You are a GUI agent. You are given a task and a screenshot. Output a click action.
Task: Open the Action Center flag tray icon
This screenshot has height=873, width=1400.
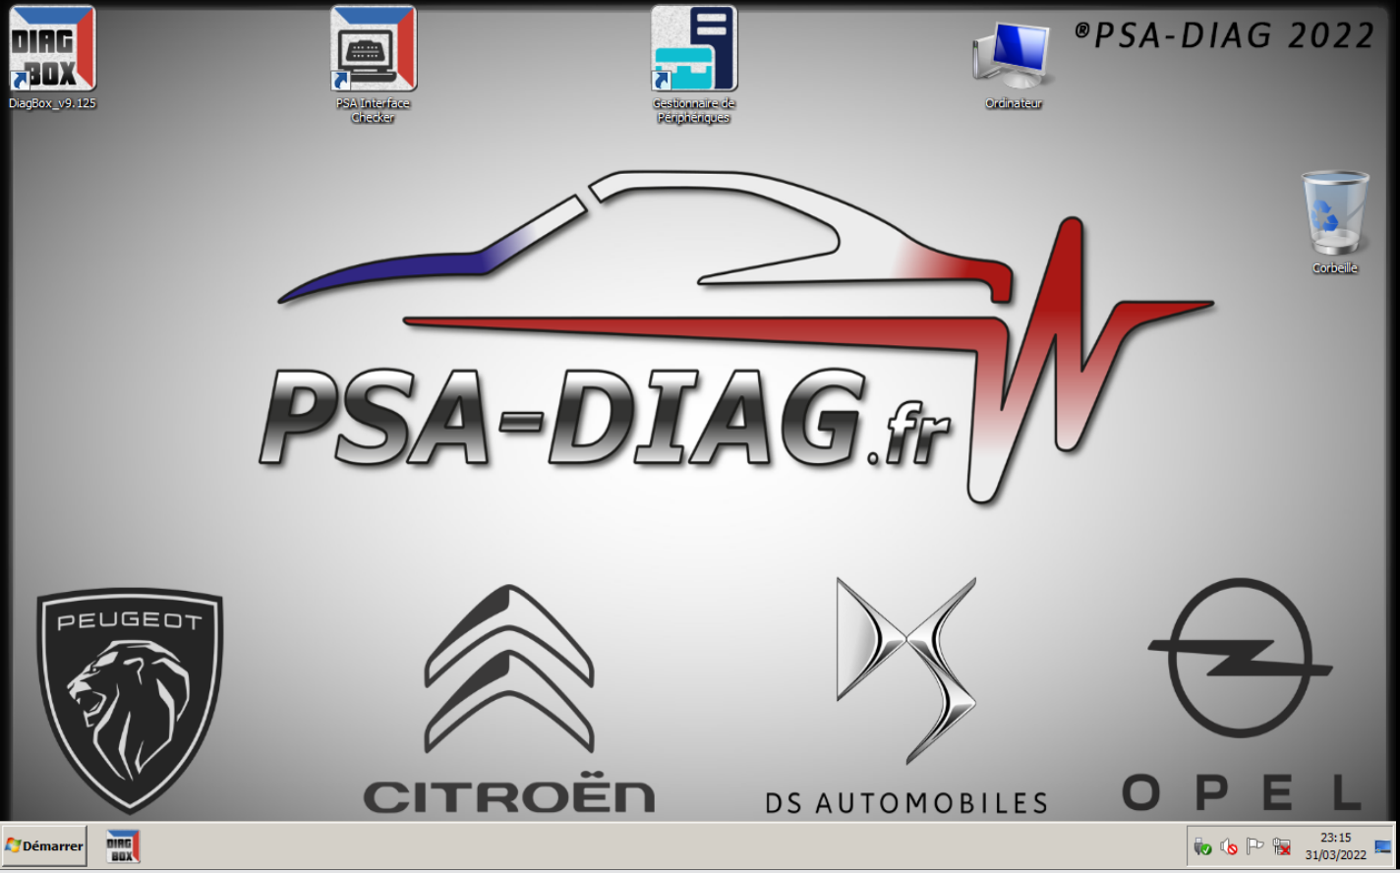coord(1255,846)
